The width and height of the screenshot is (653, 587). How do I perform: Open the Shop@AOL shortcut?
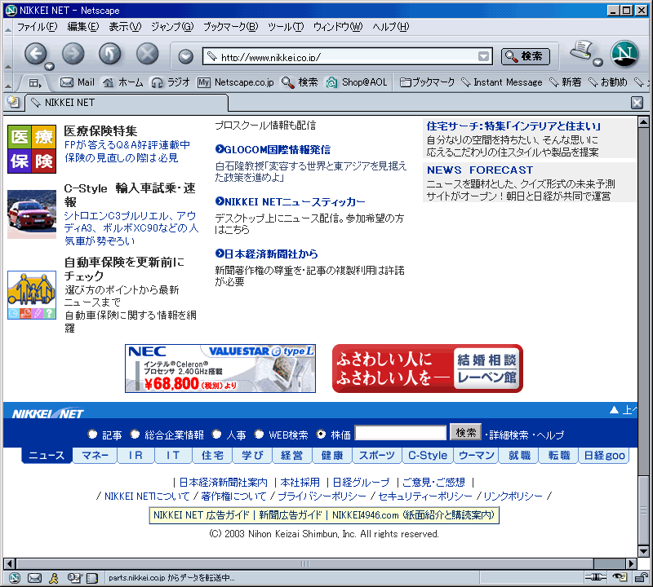357,82
